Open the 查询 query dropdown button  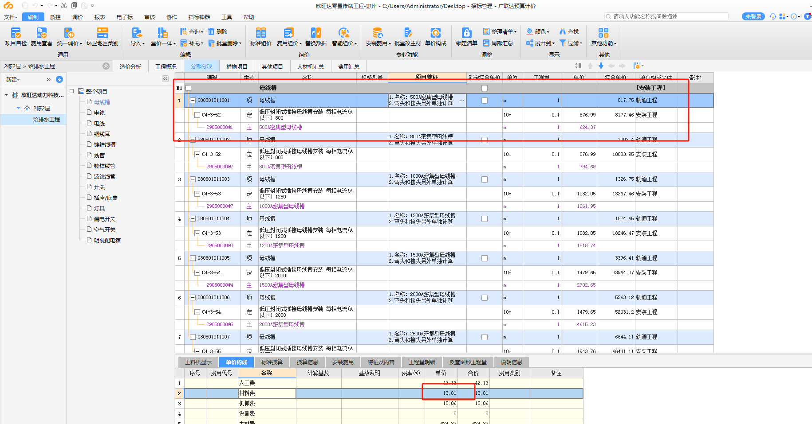tap(192, 31)
